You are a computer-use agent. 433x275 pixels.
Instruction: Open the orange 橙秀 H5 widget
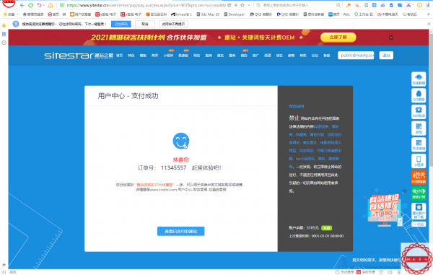tap(419, 177)
